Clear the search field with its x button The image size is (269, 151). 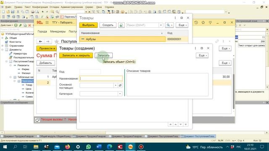point(161,25)
